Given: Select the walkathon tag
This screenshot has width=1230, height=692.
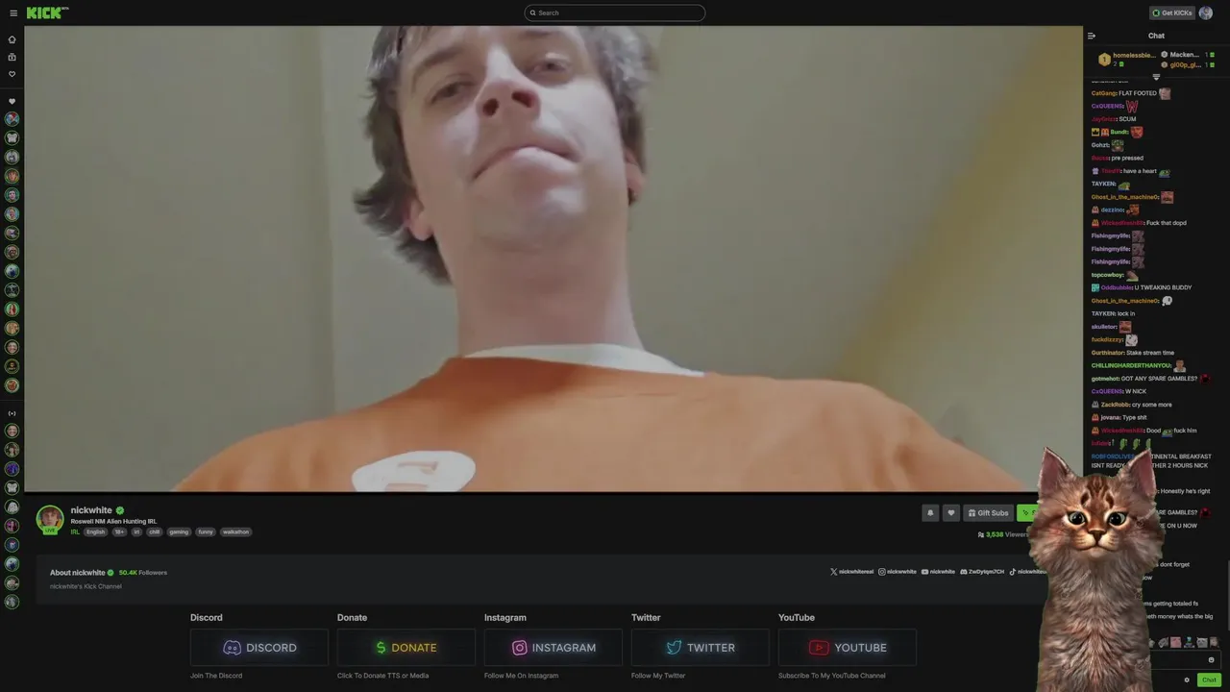Looking at the screenshot, I should point(235,531).
